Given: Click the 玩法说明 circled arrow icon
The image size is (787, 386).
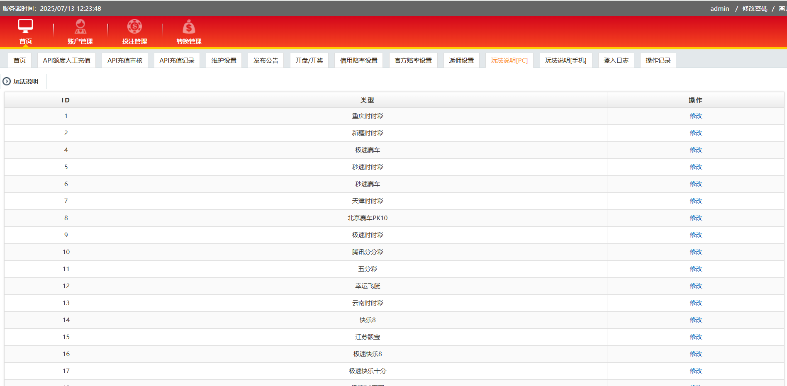Looking at the screenshot, I should [7, 81].
